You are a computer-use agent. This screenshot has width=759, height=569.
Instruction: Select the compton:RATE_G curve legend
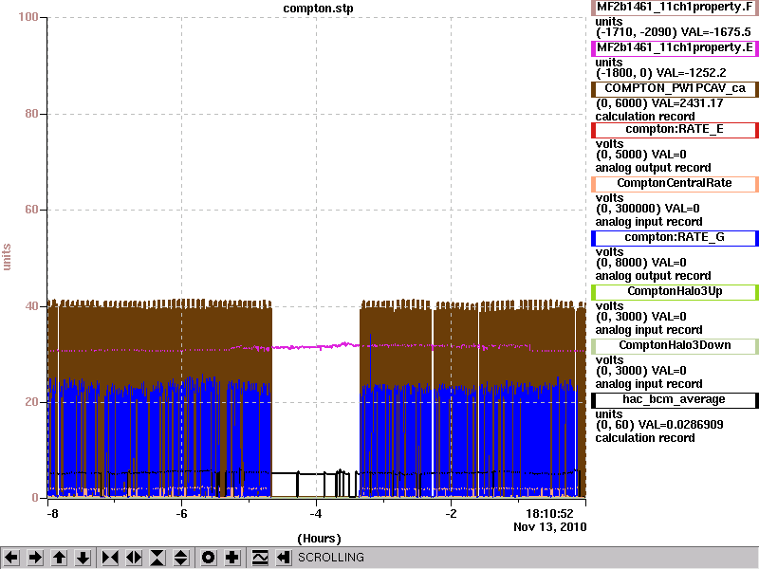tap(675, 238)
